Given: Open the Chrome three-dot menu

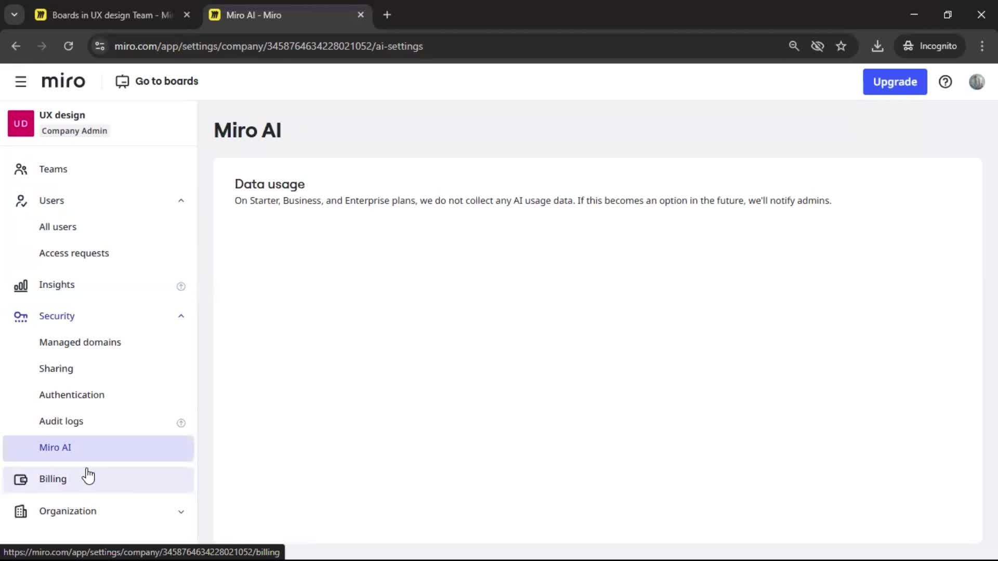Looking at the screenshot, I should pyautogui.click(x=982, y=46).
